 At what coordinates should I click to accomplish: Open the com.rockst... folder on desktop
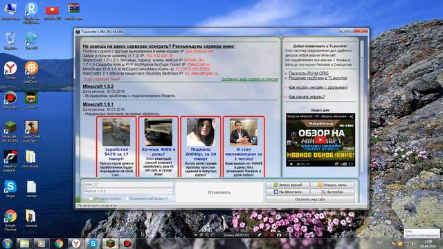point(31,160)
